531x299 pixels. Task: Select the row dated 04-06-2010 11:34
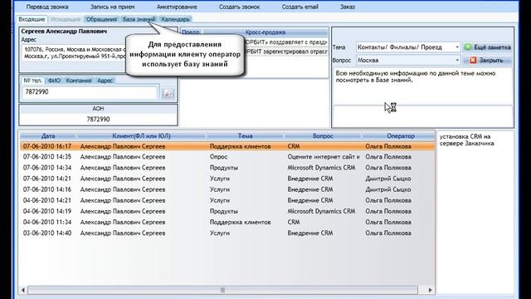(x=227, y=222)
